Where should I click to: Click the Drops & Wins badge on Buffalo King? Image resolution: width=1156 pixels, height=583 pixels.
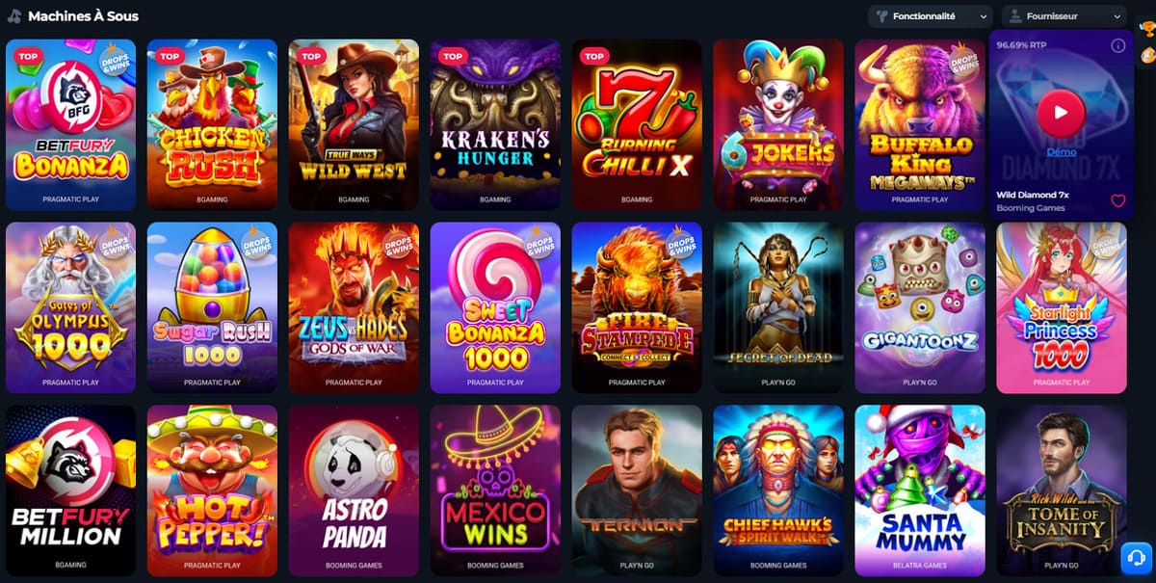(963, 62)
